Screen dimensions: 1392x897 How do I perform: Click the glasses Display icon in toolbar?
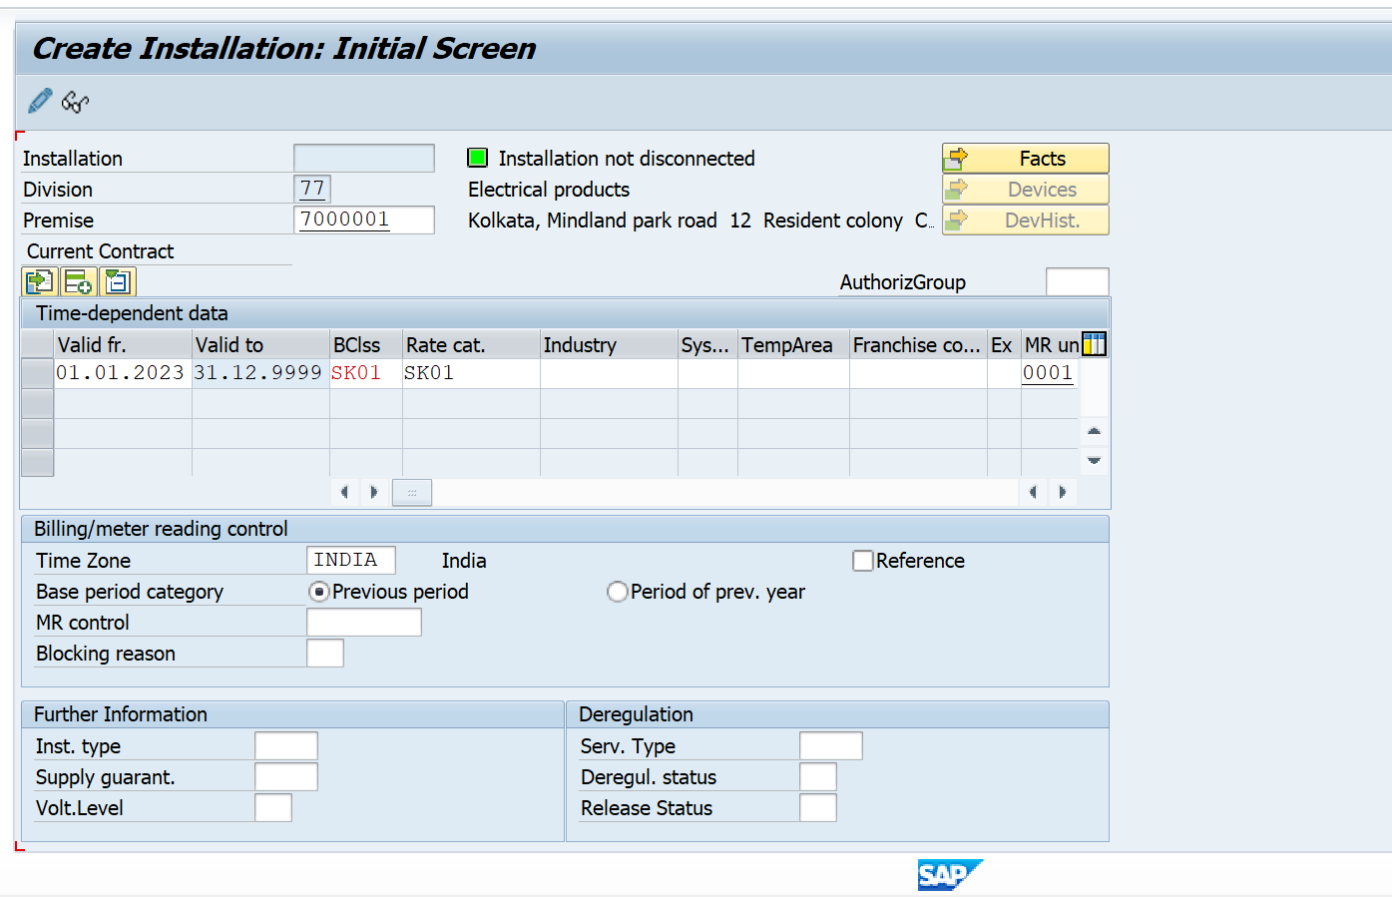click(76, 102)
